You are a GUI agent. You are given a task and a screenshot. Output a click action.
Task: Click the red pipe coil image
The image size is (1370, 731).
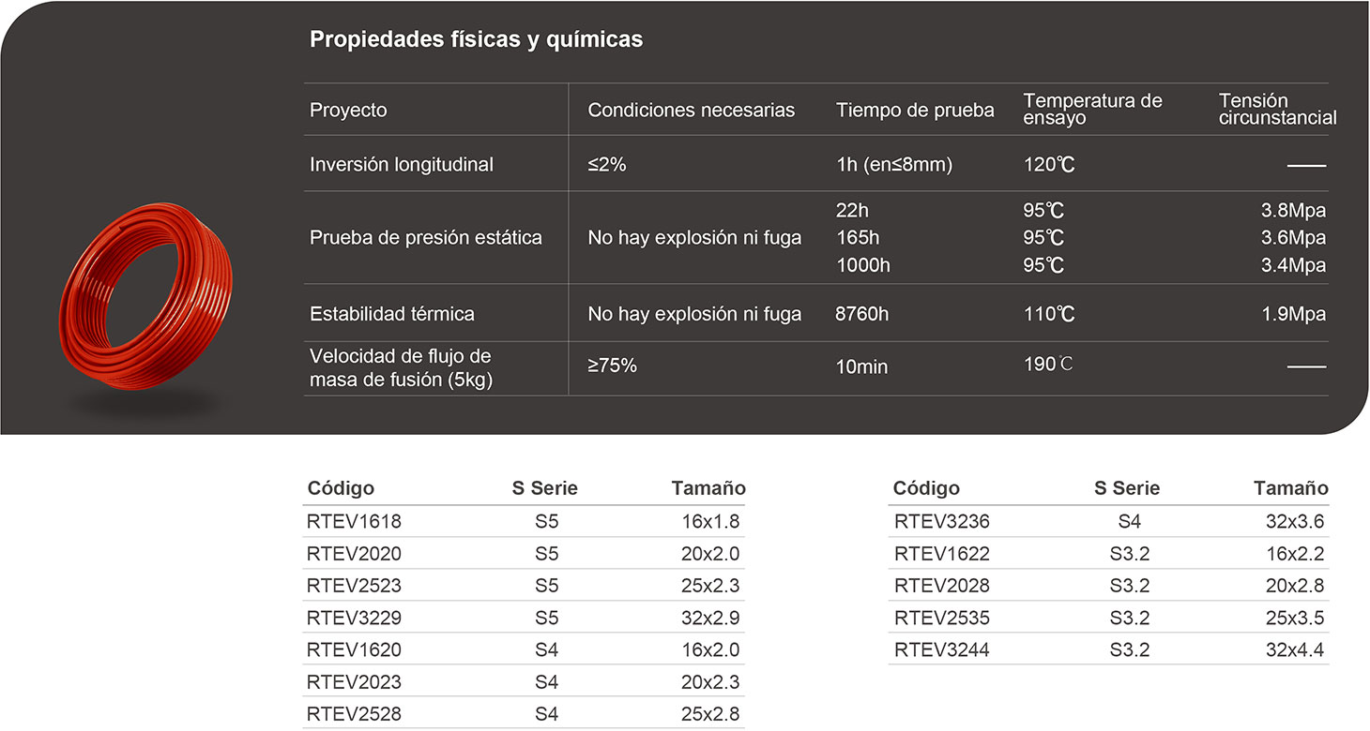click(145, 300)
